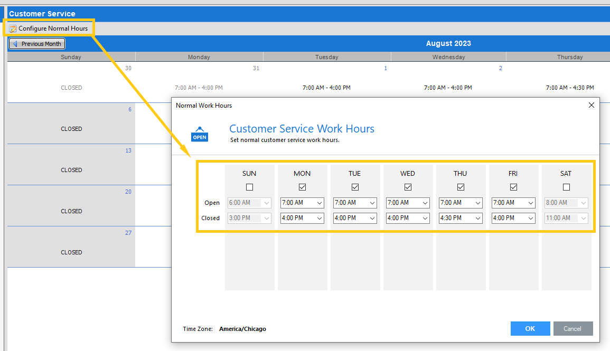
Task: Click the Tuesday column header
Action: tap(327, 57)
